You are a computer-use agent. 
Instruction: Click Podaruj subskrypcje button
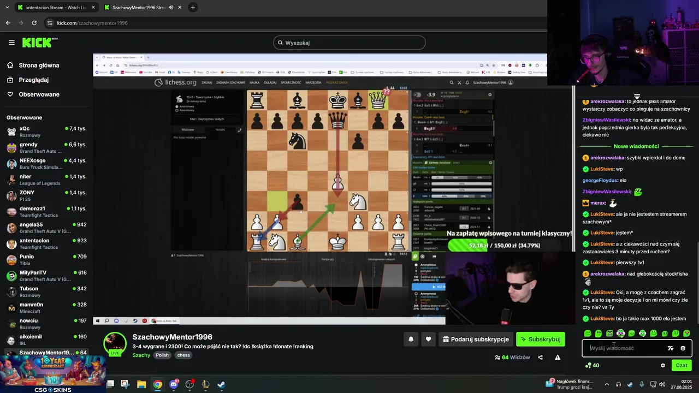click(x=476, y=339)
